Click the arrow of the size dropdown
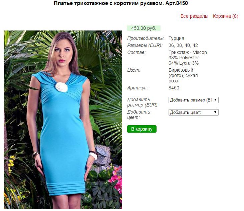 click(215, 100)
